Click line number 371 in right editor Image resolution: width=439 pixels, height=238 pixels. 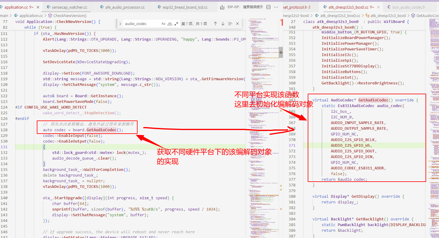(x=292, y=146)
